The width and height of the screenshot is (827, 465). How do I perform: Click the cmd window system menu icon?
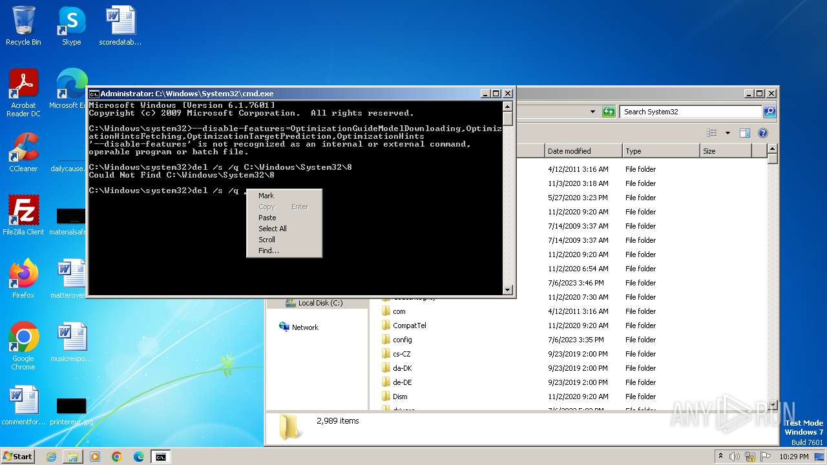pos(94,94)
